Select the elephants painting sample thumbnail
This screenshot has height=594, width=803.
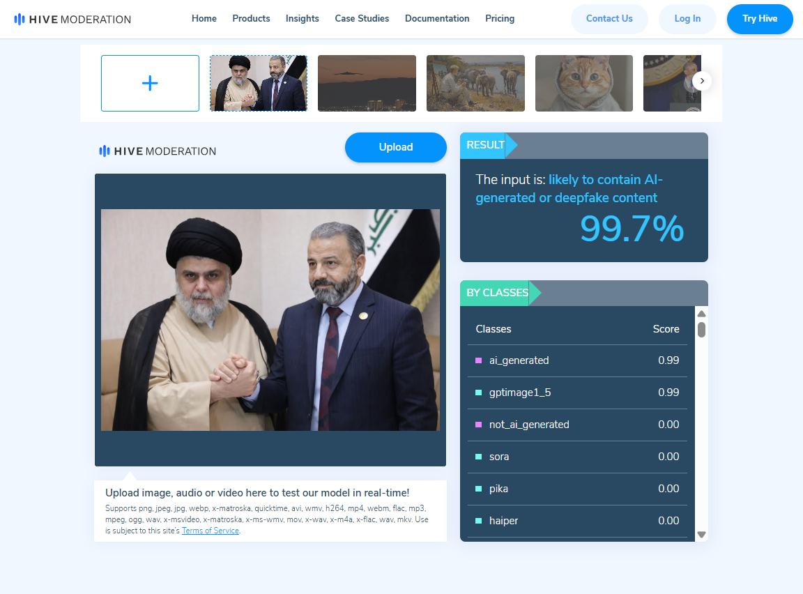pos(476,83)
